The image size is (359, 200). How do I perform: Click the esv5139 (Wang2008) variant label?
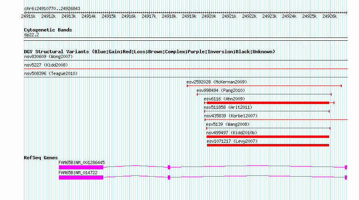point(228,124)
